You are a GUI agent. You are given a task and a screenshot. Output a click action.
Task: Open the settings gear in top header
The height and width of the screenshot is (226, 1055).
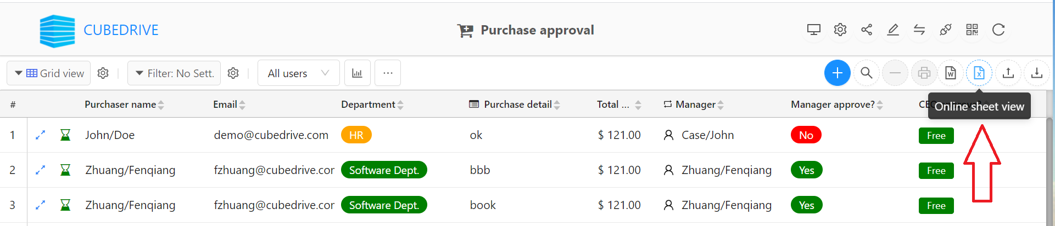840,30
